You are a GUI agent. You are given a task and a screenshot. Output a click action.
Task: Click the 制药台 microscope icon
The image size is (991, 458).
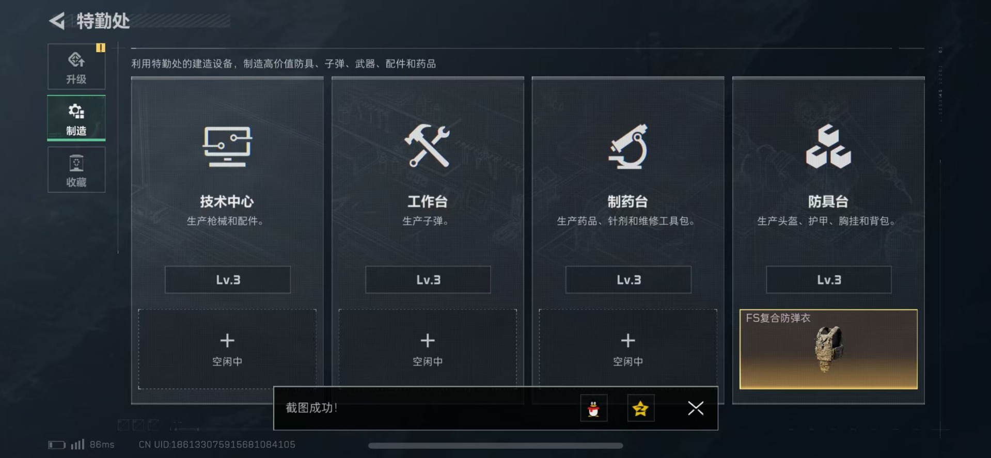(x=628, y=147)
